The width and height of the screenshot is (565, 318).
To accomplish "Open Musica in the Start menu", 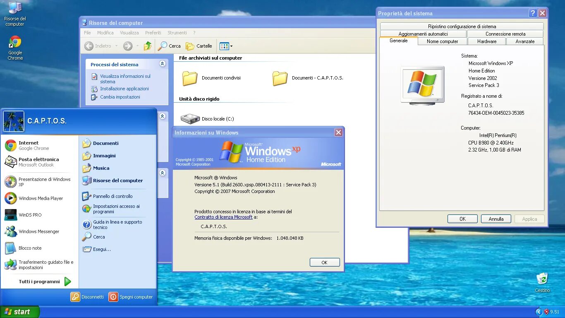I will tap(114, 168).
